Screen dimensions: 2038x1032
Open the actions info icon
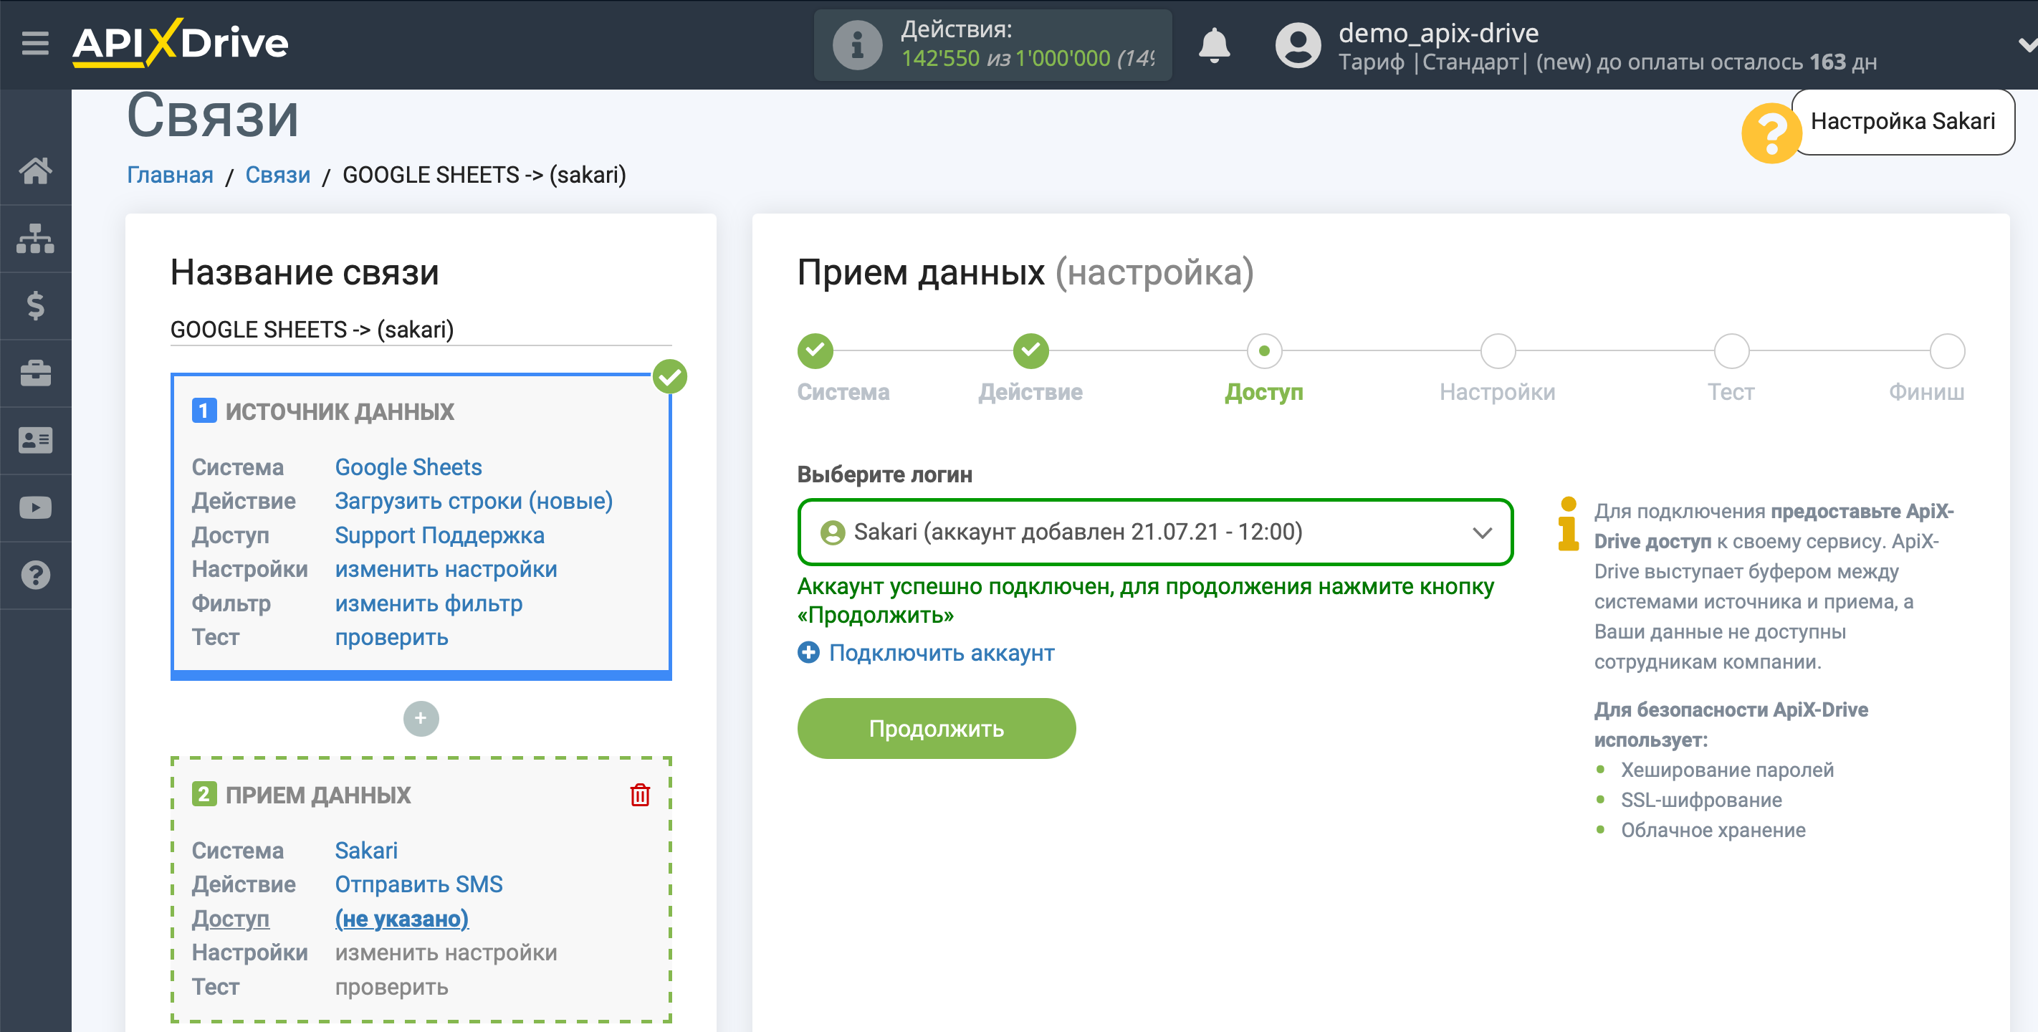pyautogui.click(x=857, y=45)
